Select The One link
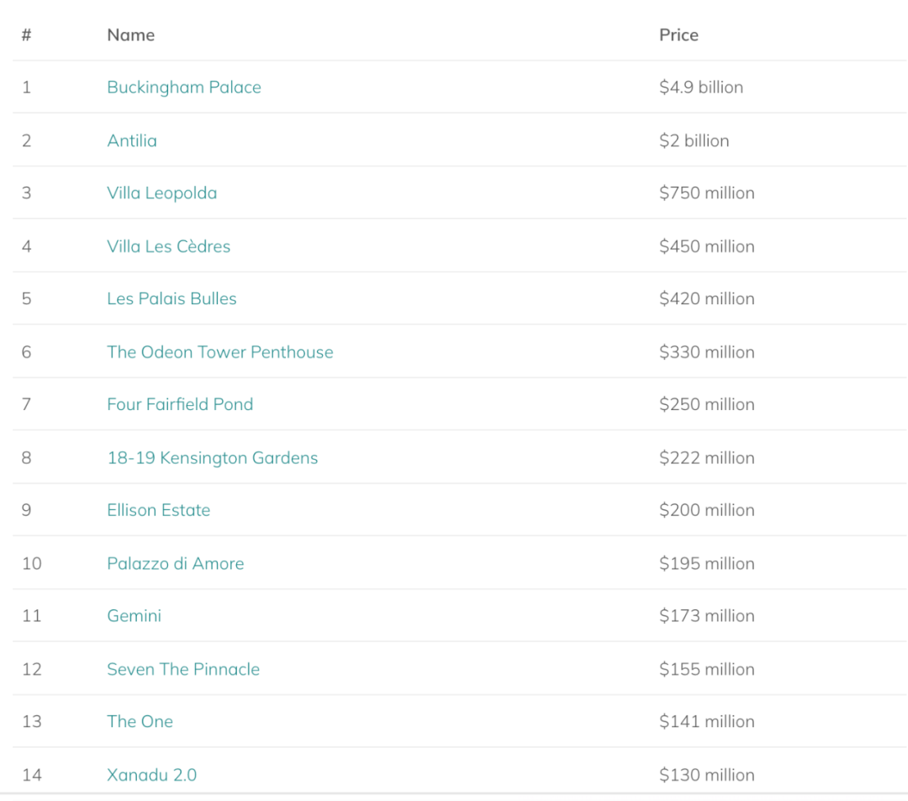The height and width of the screenshot is (801, 908). 140,722
